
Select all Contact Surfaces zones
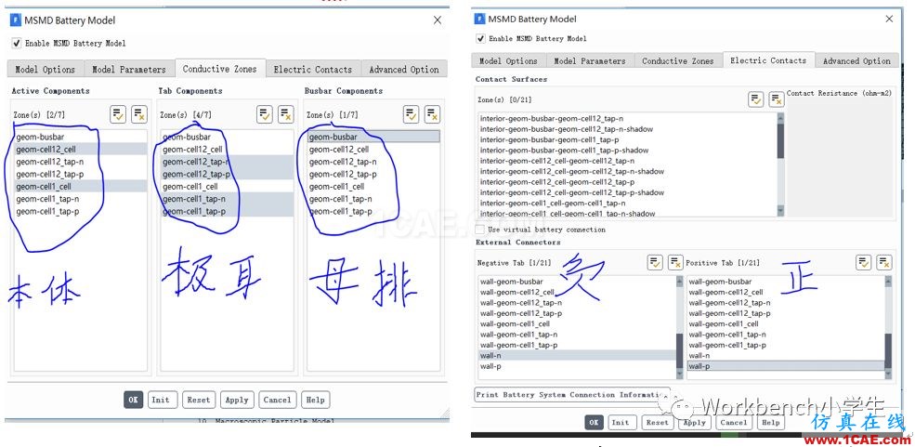pos(756,99)
